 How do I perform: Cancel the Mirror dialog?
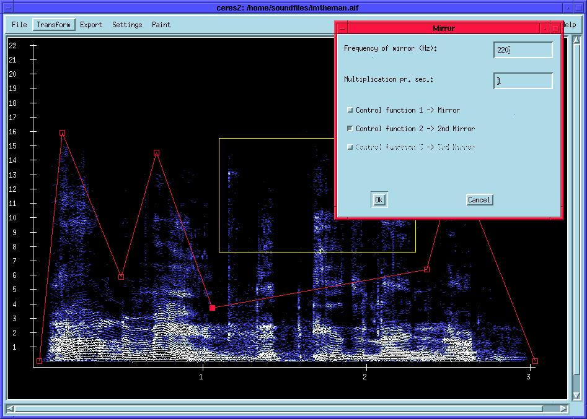click(x=479, y=200)
